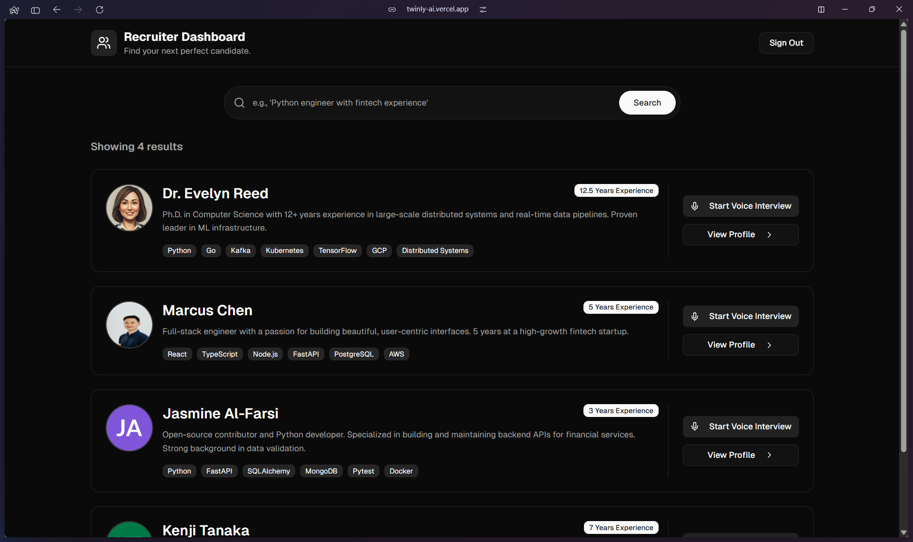Click the 5 Years Experience badge

(x=621, y=307)
